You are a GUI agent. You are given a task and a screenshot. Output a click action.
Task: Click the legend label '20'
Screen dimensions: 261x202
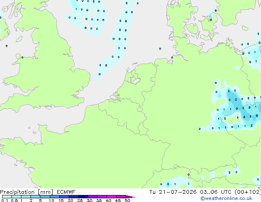[x=70, y=200]
